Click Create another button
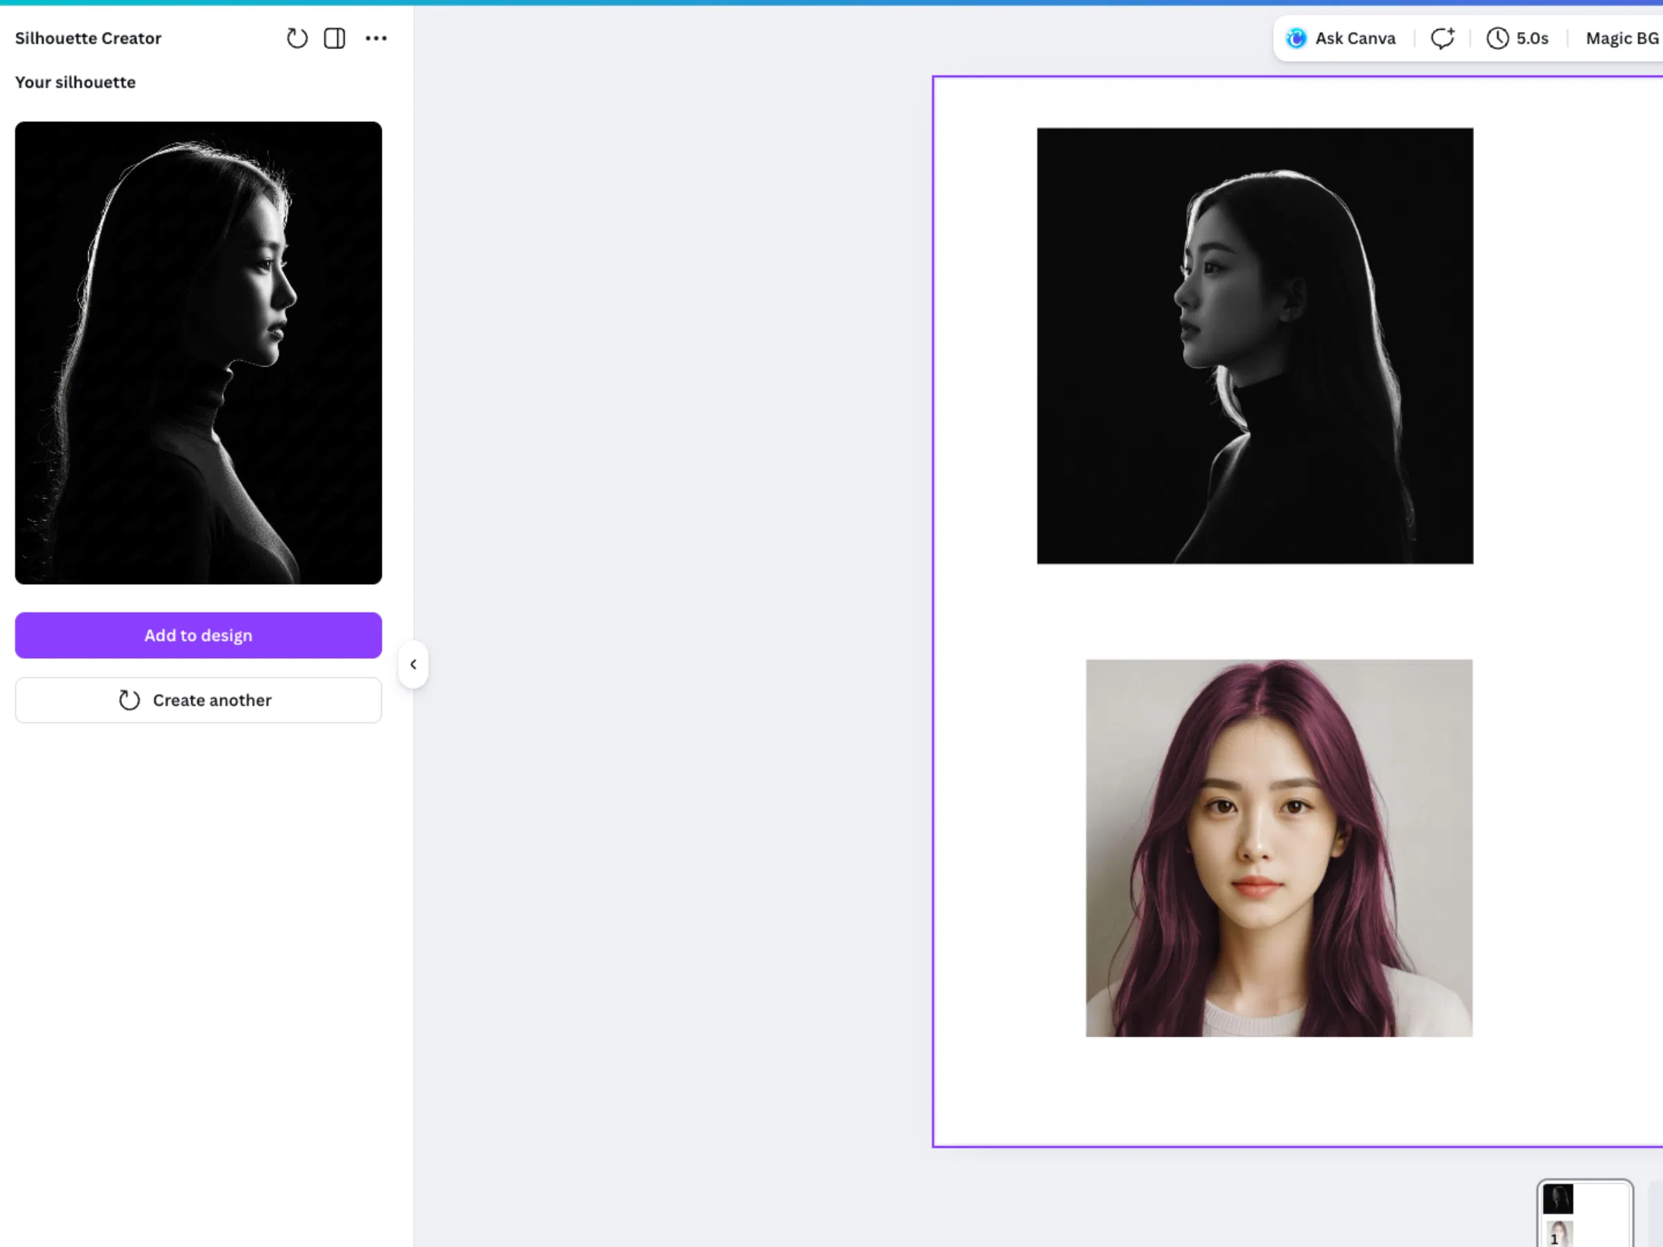The width and height of the screenshot is (1663, 1247). (x=198, y=700)
